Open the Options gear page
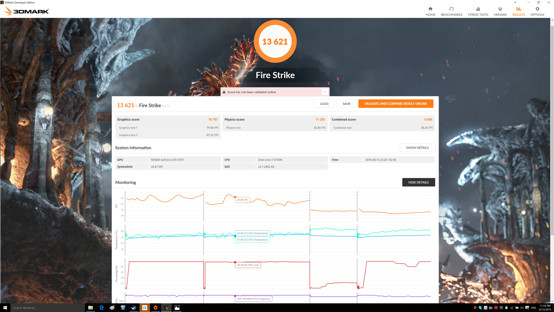This screenshot has width=554, height=312. [537, 11]
